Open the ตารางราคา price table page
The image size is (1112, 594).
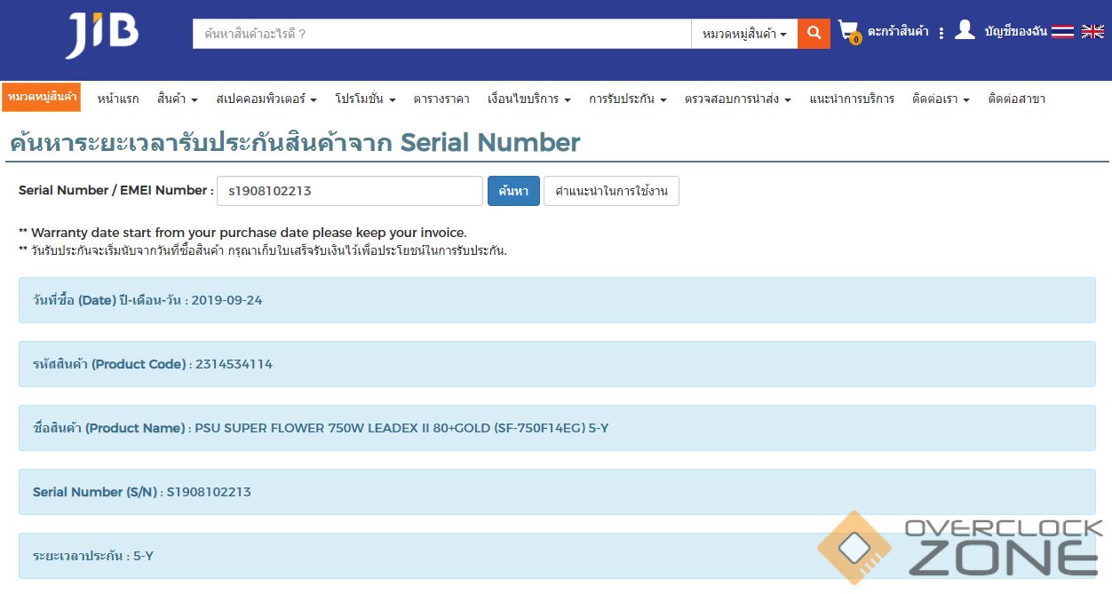click(441, 99)
